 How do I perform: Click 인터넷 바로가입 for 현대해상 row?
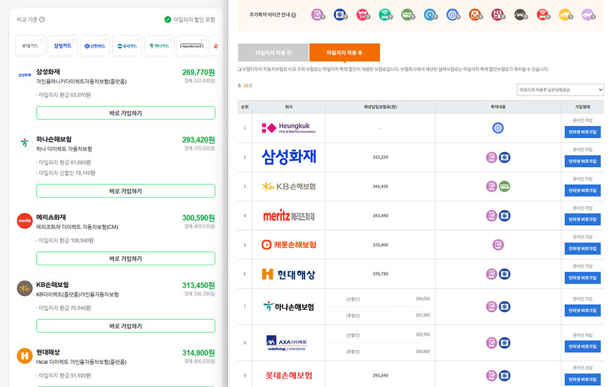(582, 277)
